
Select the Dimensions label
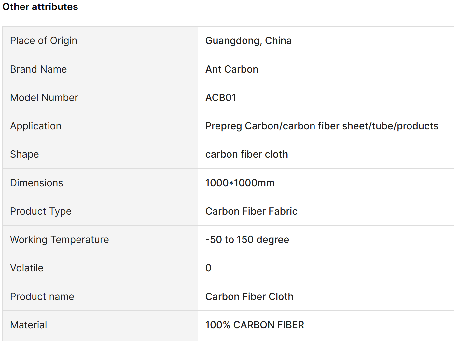click(36, 183)
